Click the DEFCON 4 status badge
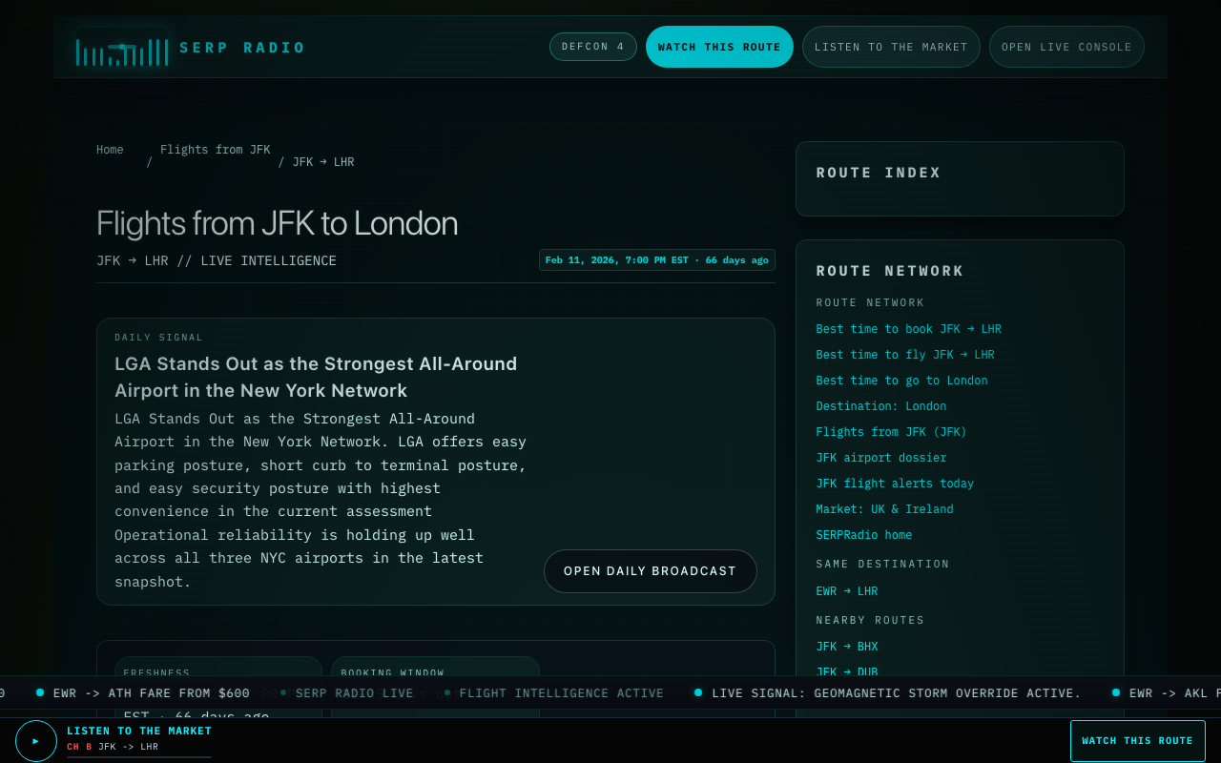 [592, 47]
